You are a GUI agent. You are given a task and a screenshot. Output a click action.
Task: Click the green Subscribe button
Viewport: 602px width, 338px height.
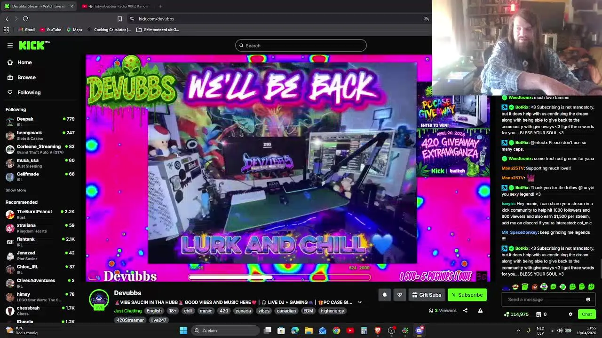467,295
